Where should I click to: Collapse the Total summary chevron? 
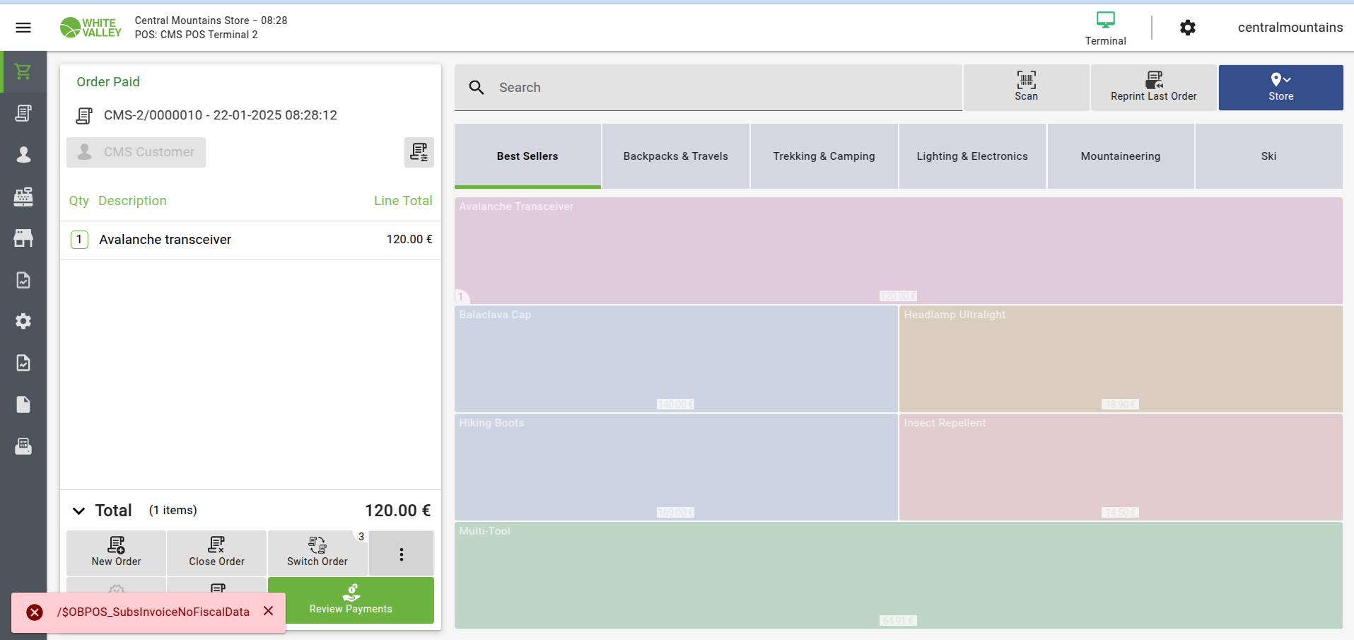point(79,511)
